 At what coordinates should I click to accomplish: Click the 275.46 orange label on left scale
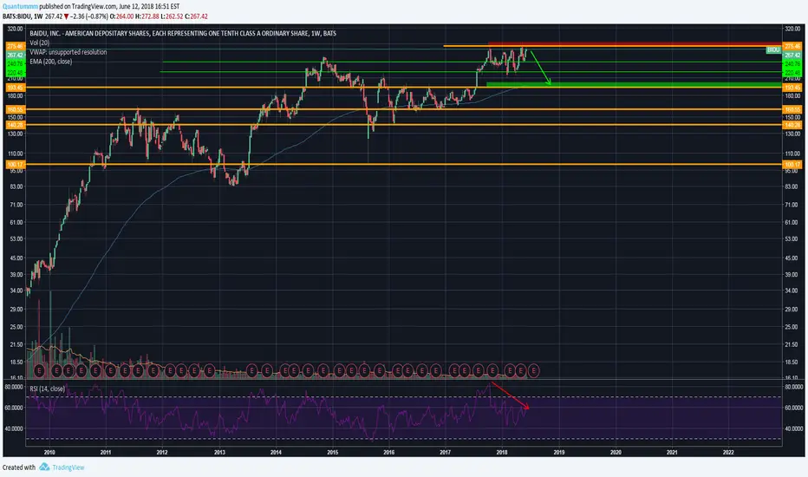coord(15,47)
